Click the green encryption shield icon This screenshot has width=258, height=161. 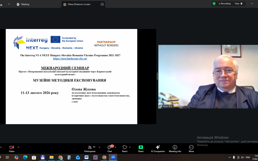click(x=214, y=4)
